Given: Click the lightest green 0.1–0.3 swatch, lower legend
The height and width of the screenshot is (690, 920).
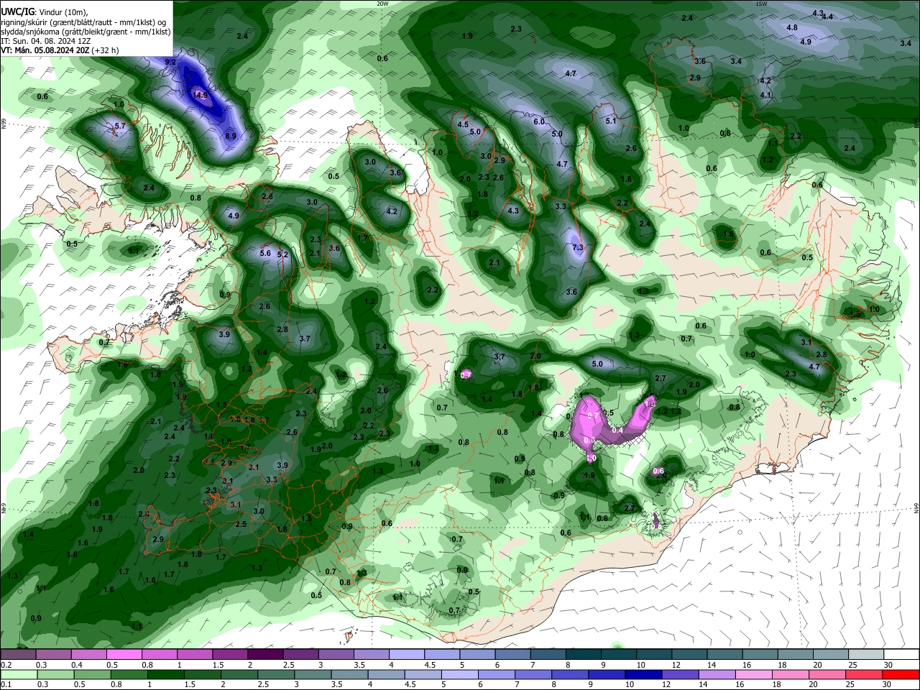Looking at the screenshot, I should (x=18, y=674).
